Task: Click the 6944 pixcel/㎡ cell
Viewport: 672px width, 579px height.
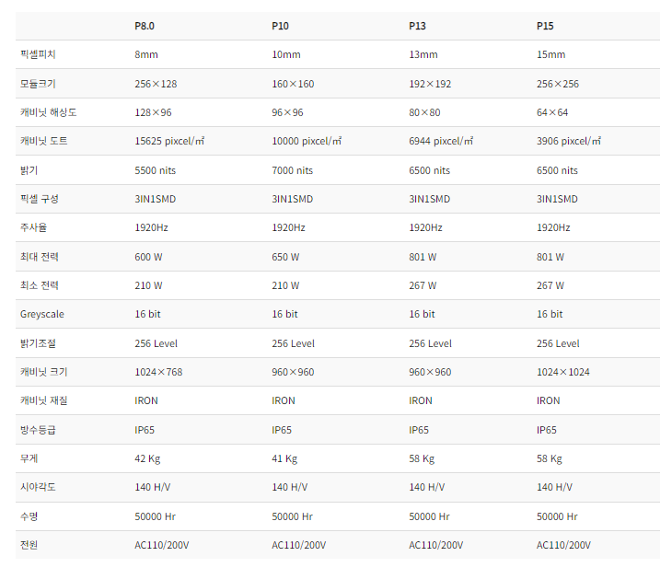Action: click(x=441, y=141)
